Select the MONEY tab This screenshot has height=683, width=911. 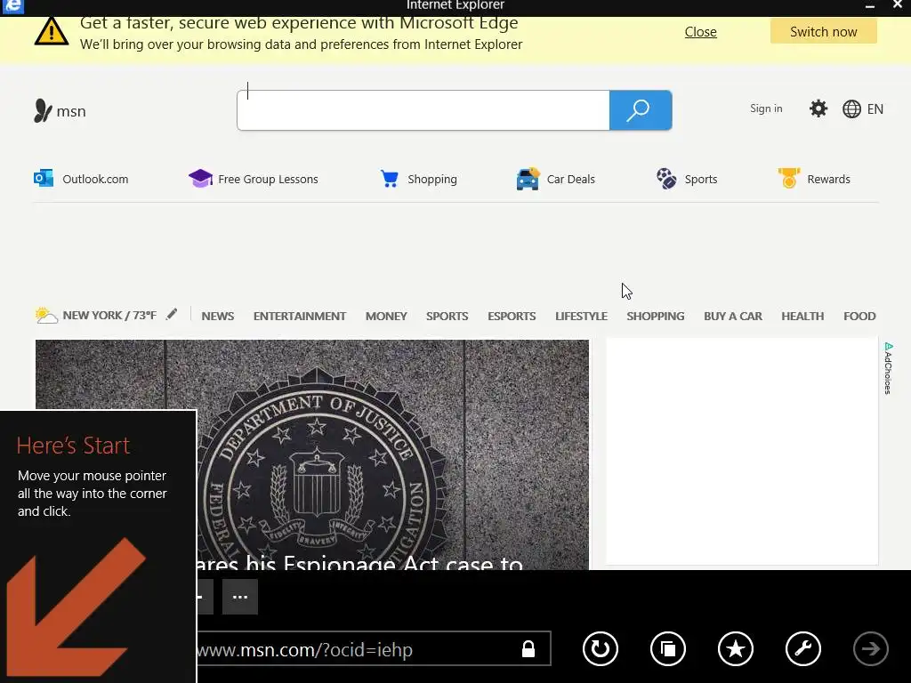tap(386, 316)
